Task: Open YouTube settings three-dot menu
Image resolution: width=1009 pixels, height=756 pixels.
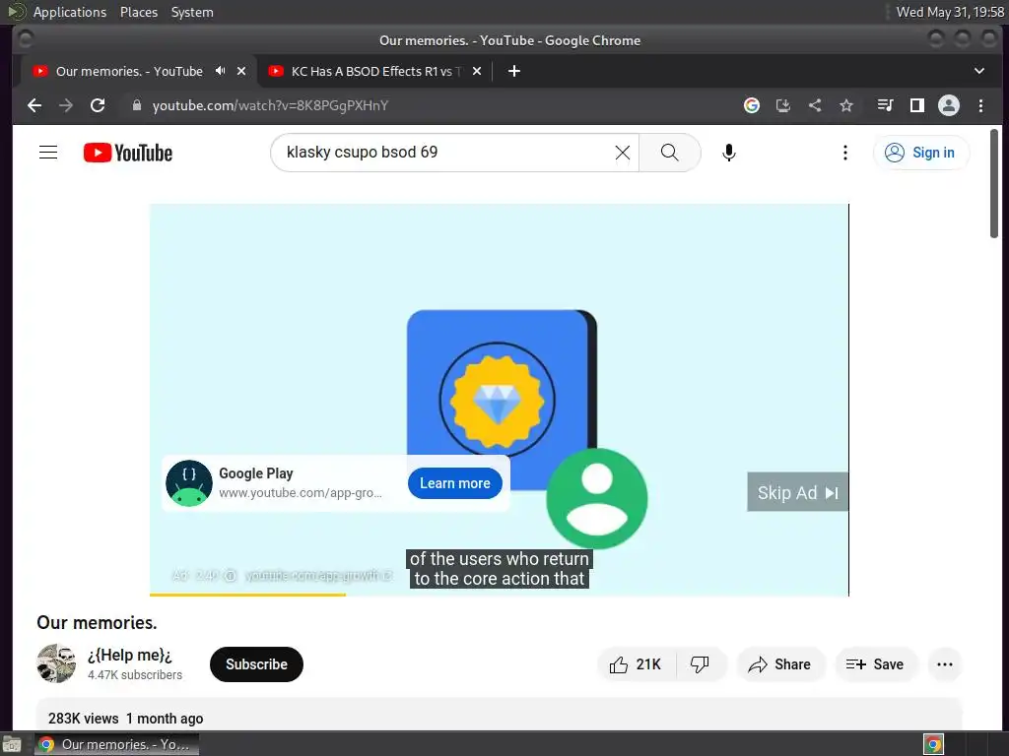Action: point(844,153)
